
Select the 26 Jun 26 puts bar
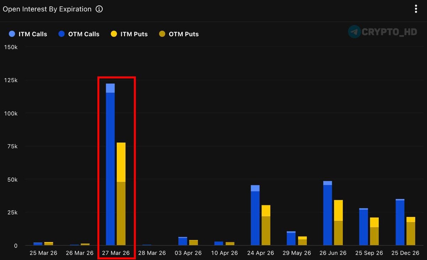tap(338, 223)
